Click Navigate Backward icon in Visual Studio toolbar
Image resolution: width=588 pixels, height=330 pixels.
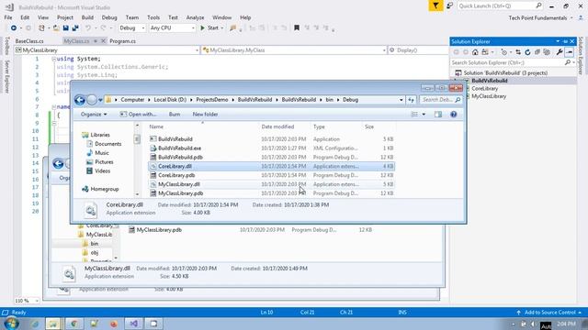14,28
